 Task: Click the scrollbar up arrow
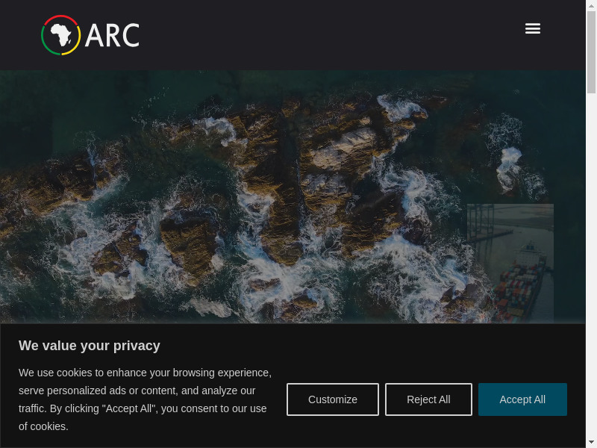pos(591,5)
